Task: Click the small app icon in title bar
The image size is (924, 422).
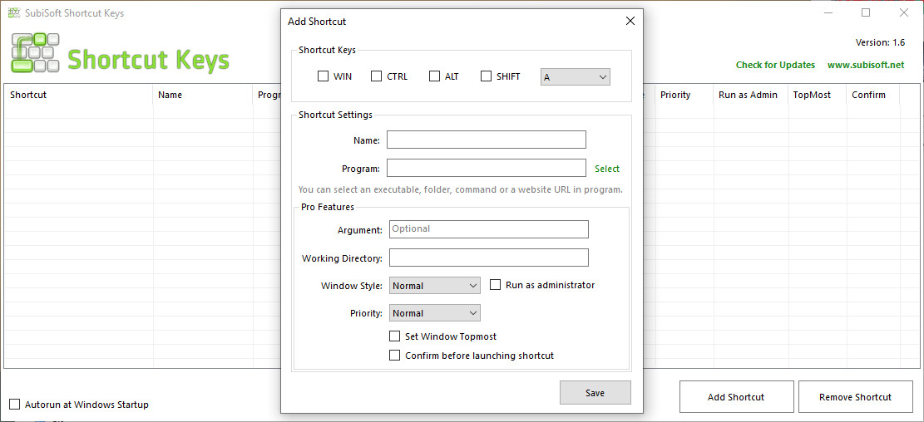Action: 14,13
